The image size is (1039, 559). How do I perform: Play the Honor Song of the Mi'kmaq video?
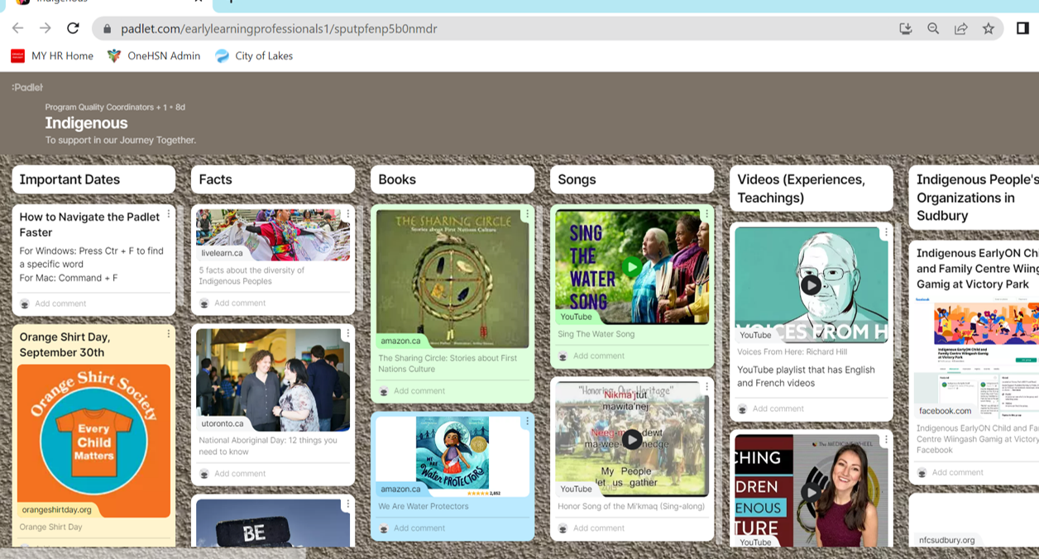tap(632, 439)
